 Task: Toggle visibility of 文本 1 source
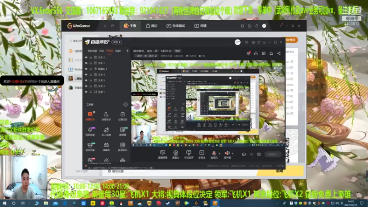click(86, 63)
